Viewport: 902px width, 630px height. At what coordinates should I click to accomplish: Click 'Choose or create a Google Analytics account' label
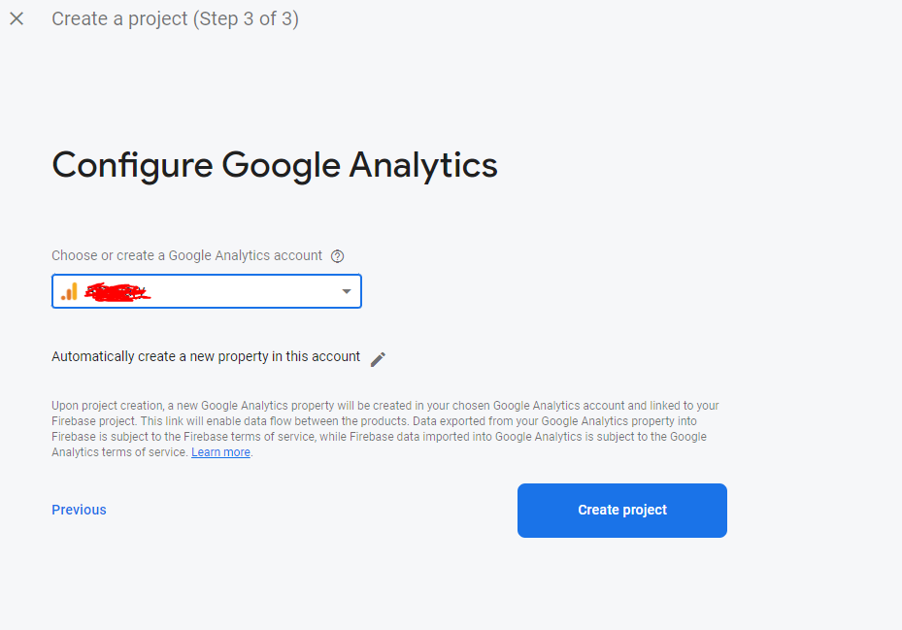pyautogui.click(x=186, y=255)
